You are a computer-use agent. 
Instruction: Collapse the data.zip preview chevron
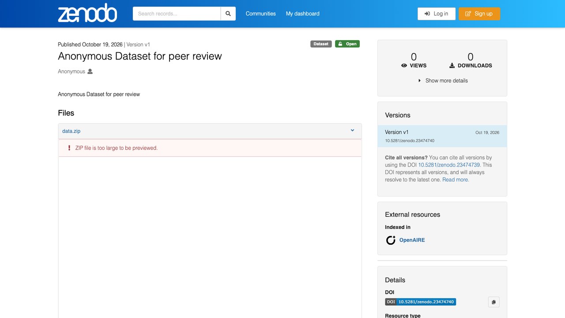[352, 130]
